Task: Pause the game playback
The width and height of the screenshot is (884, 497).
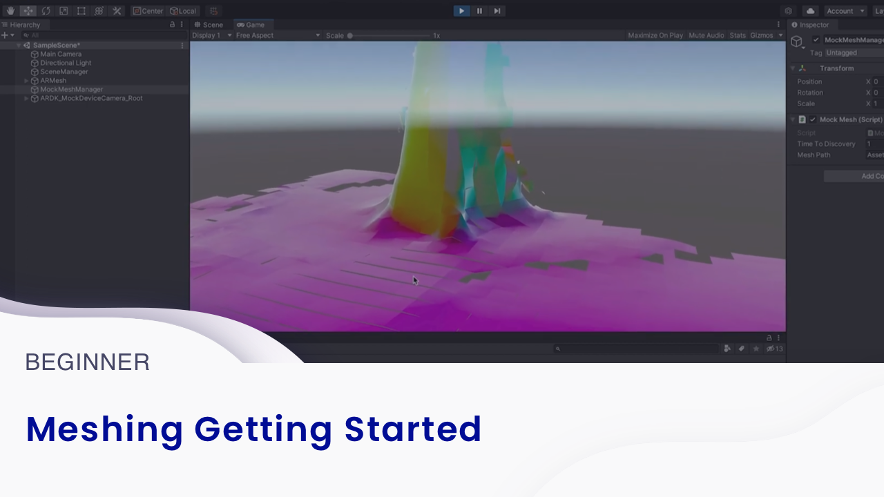Action: point(479,11)
